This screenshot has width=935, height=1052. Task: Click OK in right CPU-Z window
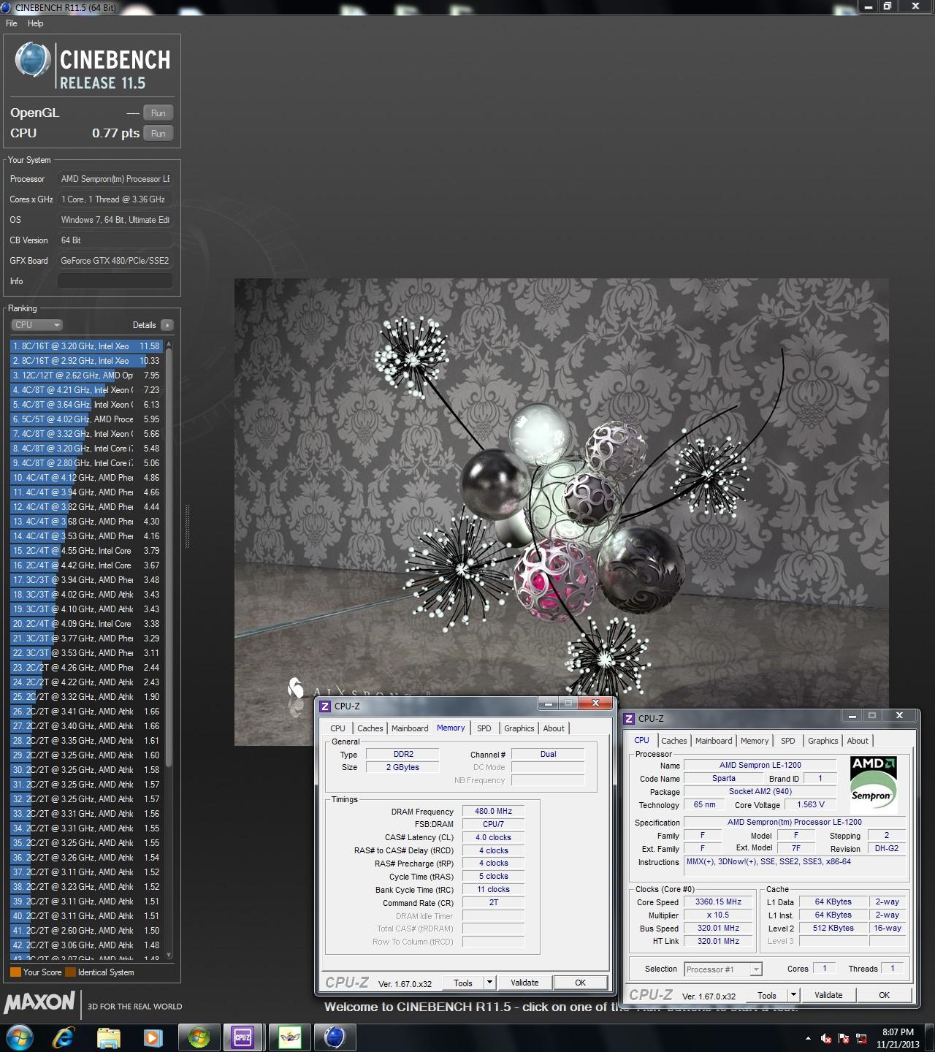coord(884,995)
